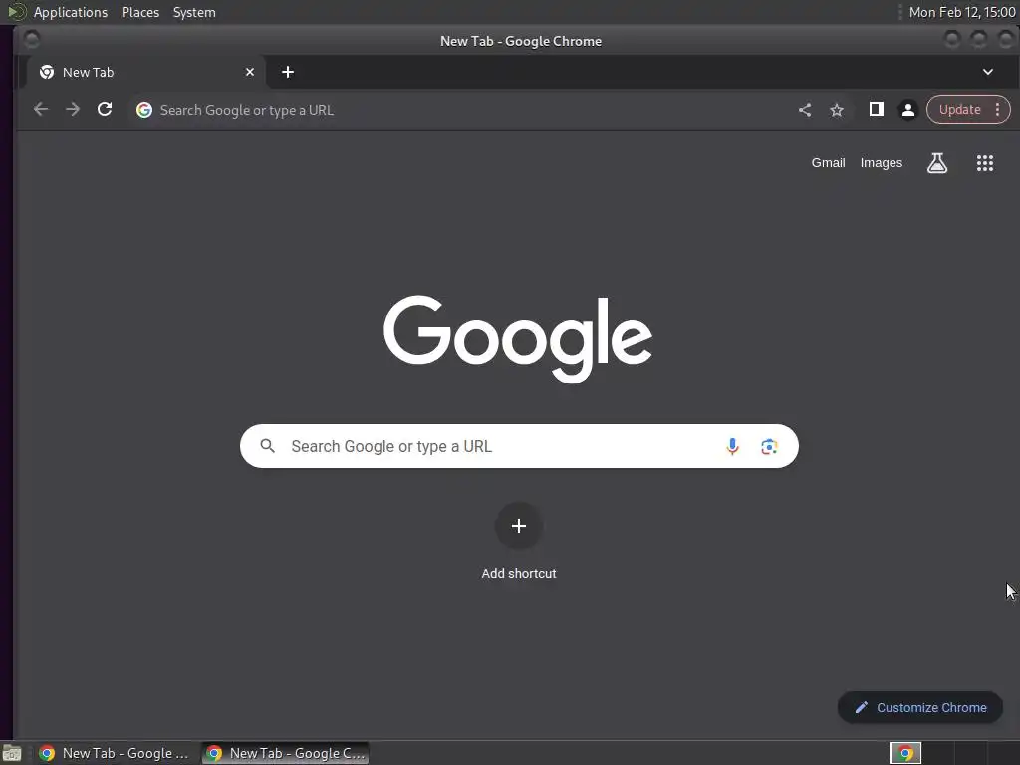The image size is (1020, 765).
Task: Open the profile avatar menu
Action: point(908,110)
